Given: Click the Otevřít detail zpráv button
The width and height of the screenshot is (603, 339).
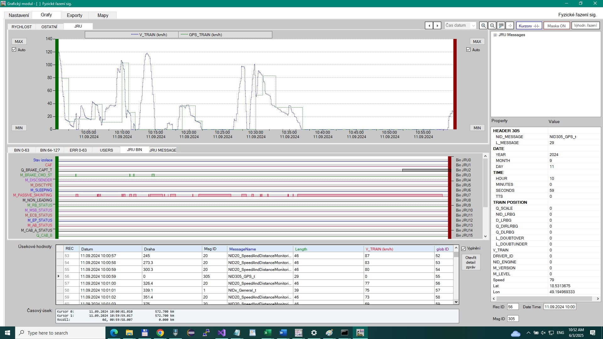Looking at the screenshot, I should point(471,262).
